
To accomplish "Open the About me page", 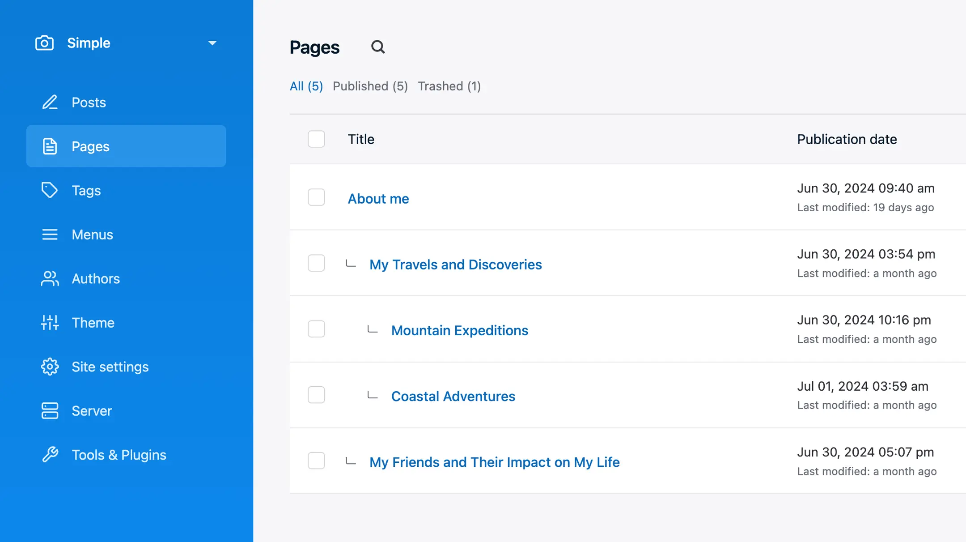I will (377, 198).
